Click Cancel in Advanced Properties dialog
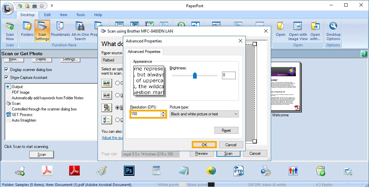This screenshot has width=369, height=187. click(x=231, y=145)
